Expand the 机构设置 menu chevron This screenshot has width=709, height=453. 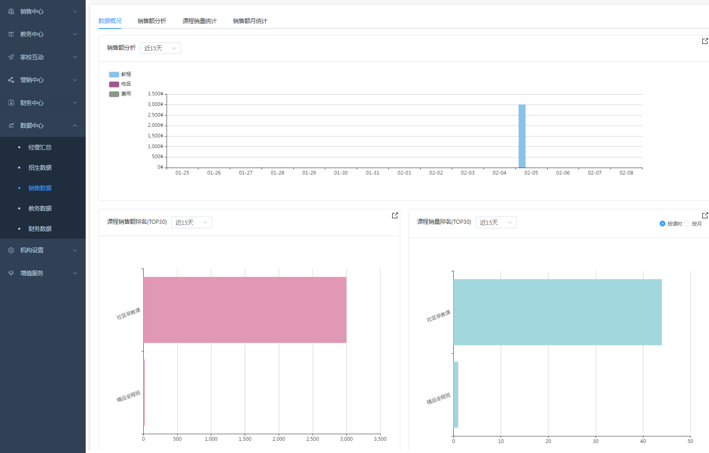pos(75,250)
